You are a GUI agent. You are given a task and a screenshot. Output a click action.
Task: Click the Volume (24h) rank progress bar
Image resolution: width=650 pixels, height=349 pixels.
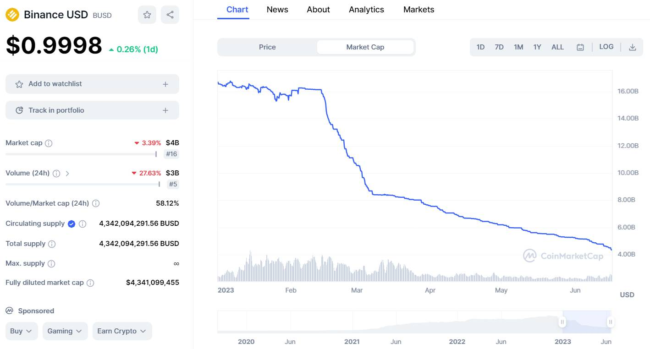click(83, 184)
